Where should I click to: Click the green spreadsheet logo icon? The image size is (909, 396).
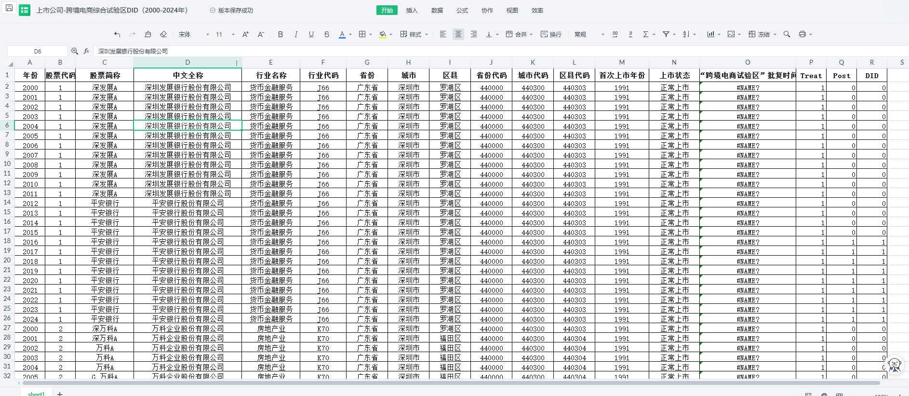tap(25, 10)
